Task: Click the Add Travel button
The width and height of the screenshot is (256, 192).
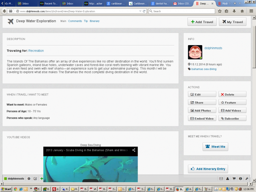Action: (x=202, y=22)
